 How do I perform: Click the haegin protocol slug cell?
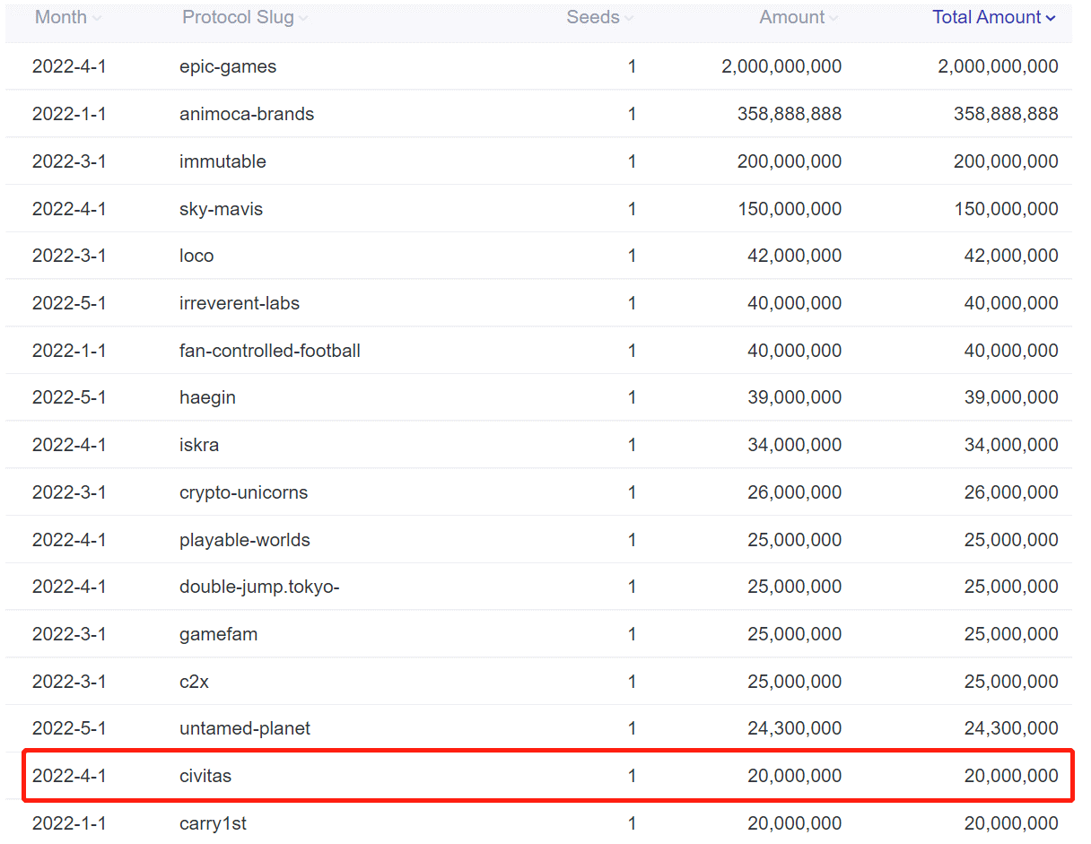click(x=207, y=397)
